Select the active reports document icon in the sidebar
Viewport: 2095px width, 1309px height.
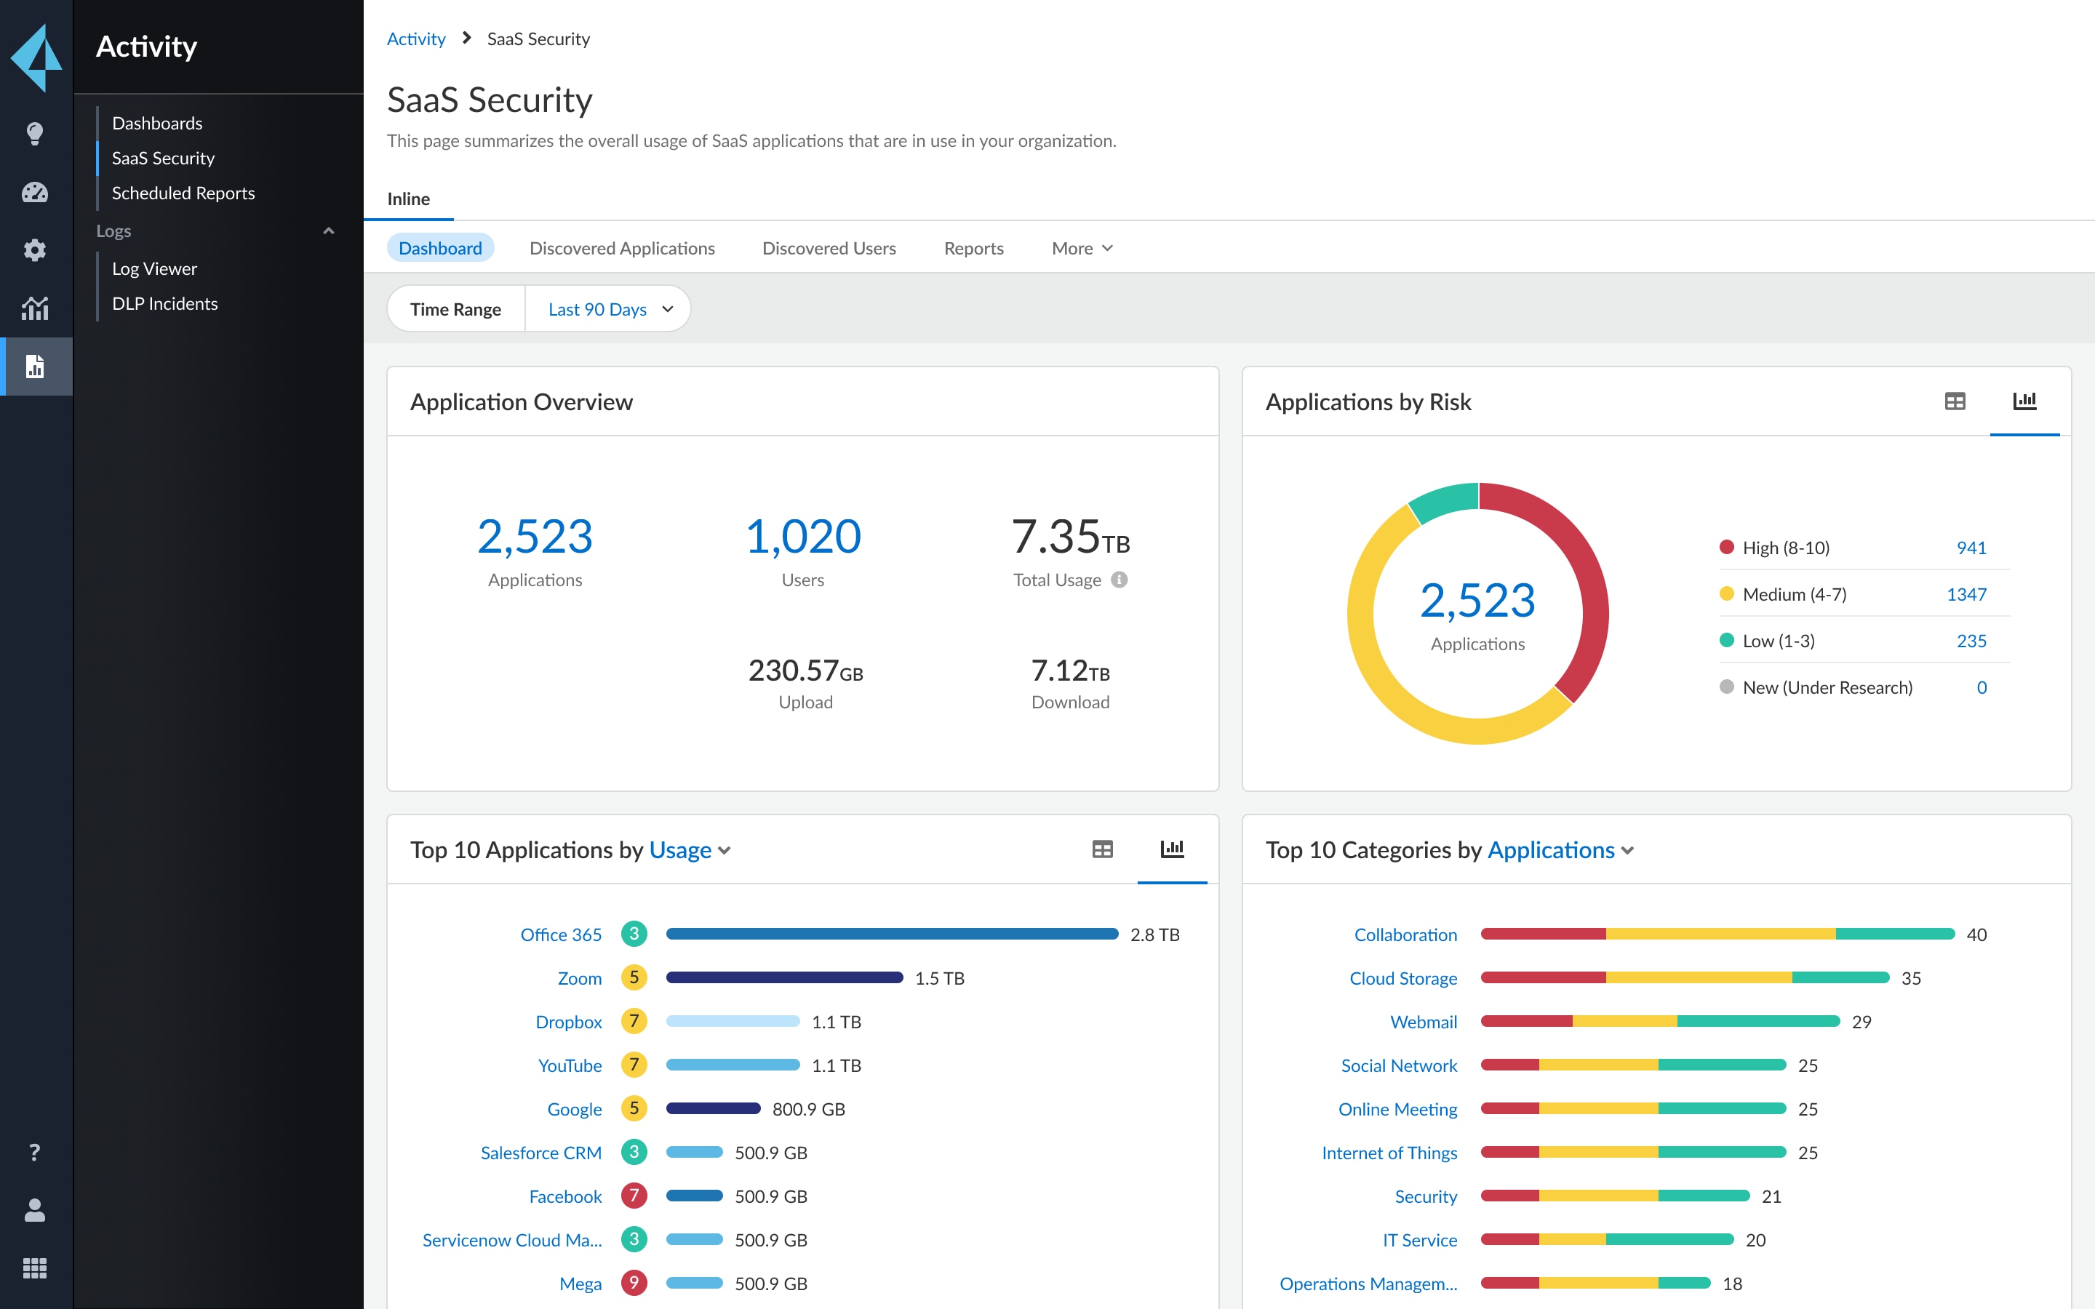35,367
